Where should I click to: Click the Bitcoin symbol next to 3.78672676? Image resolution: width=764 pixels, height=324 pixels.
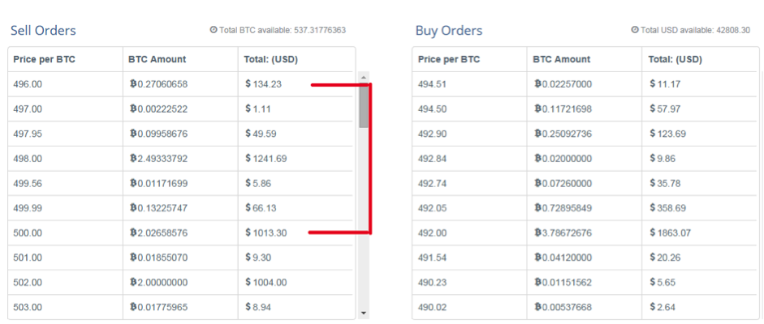pos(538,232)
